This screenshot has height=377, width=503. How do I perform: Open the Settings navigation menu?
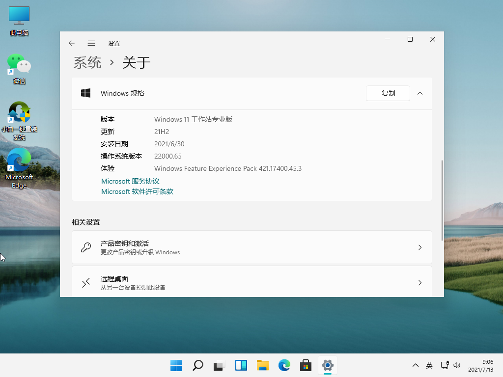(91, 43)
